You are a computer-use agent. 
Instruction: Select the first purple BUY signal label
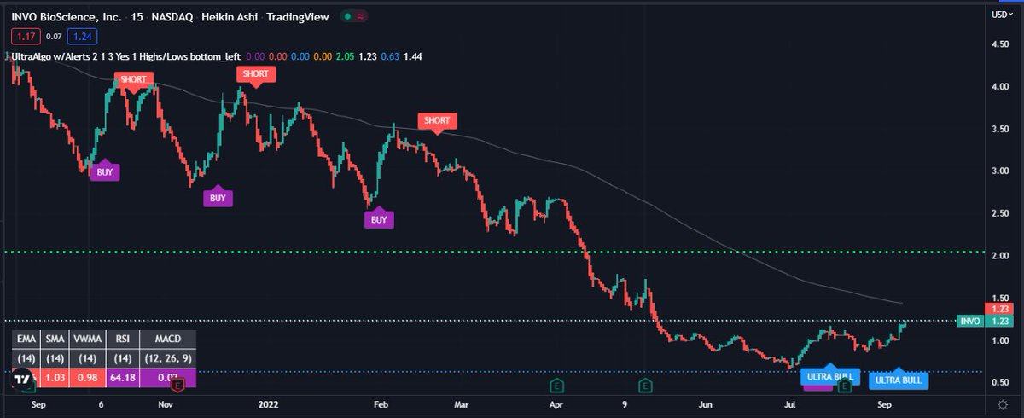point(105,171)
